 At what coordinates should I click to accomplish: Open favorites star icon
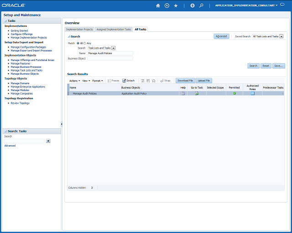pos(176,5)
